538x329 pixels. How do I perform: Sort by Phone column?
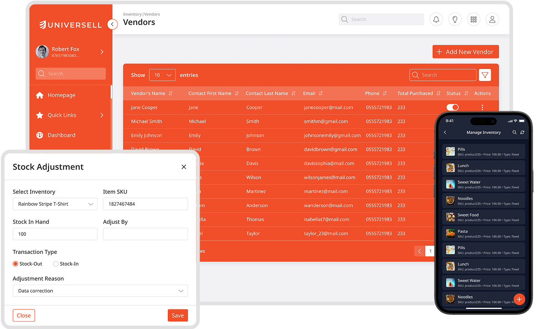[x=385, y=93]
